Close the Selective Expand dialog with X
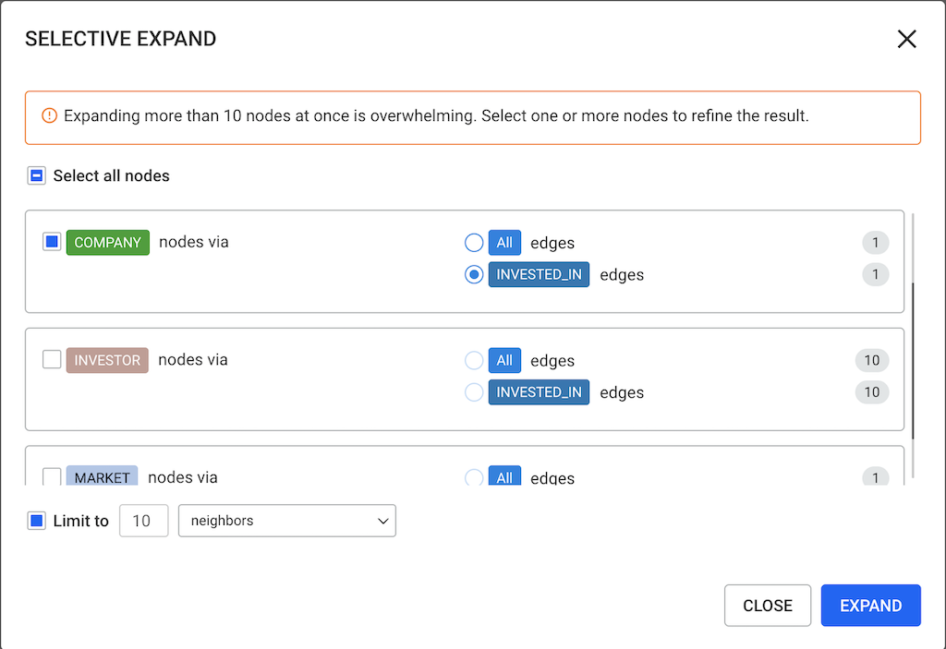 (906, 39)
